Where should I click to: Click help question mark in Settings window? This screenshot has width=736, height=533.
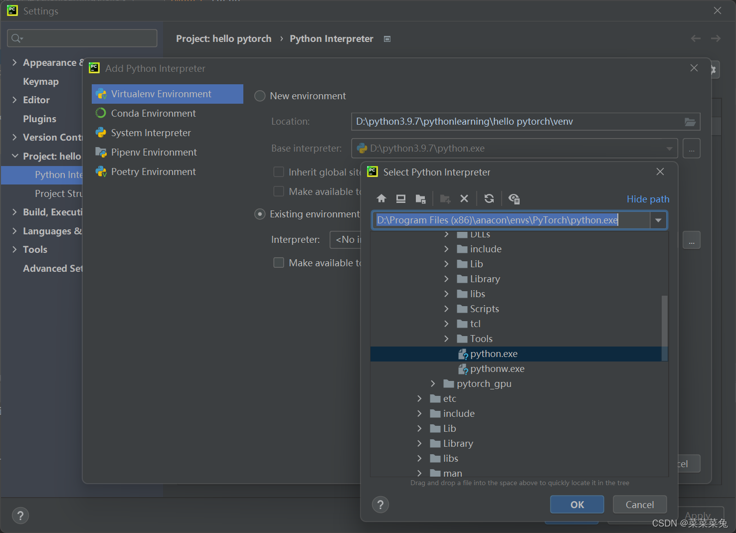coord(20,516)
